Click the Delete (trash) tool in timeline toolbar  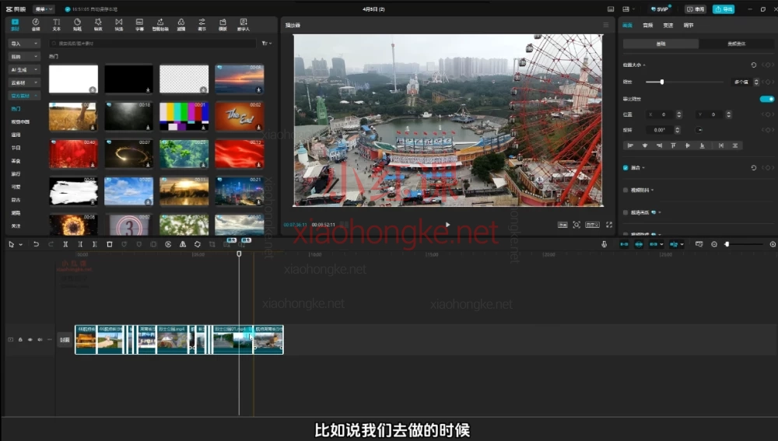pos(110,244)
